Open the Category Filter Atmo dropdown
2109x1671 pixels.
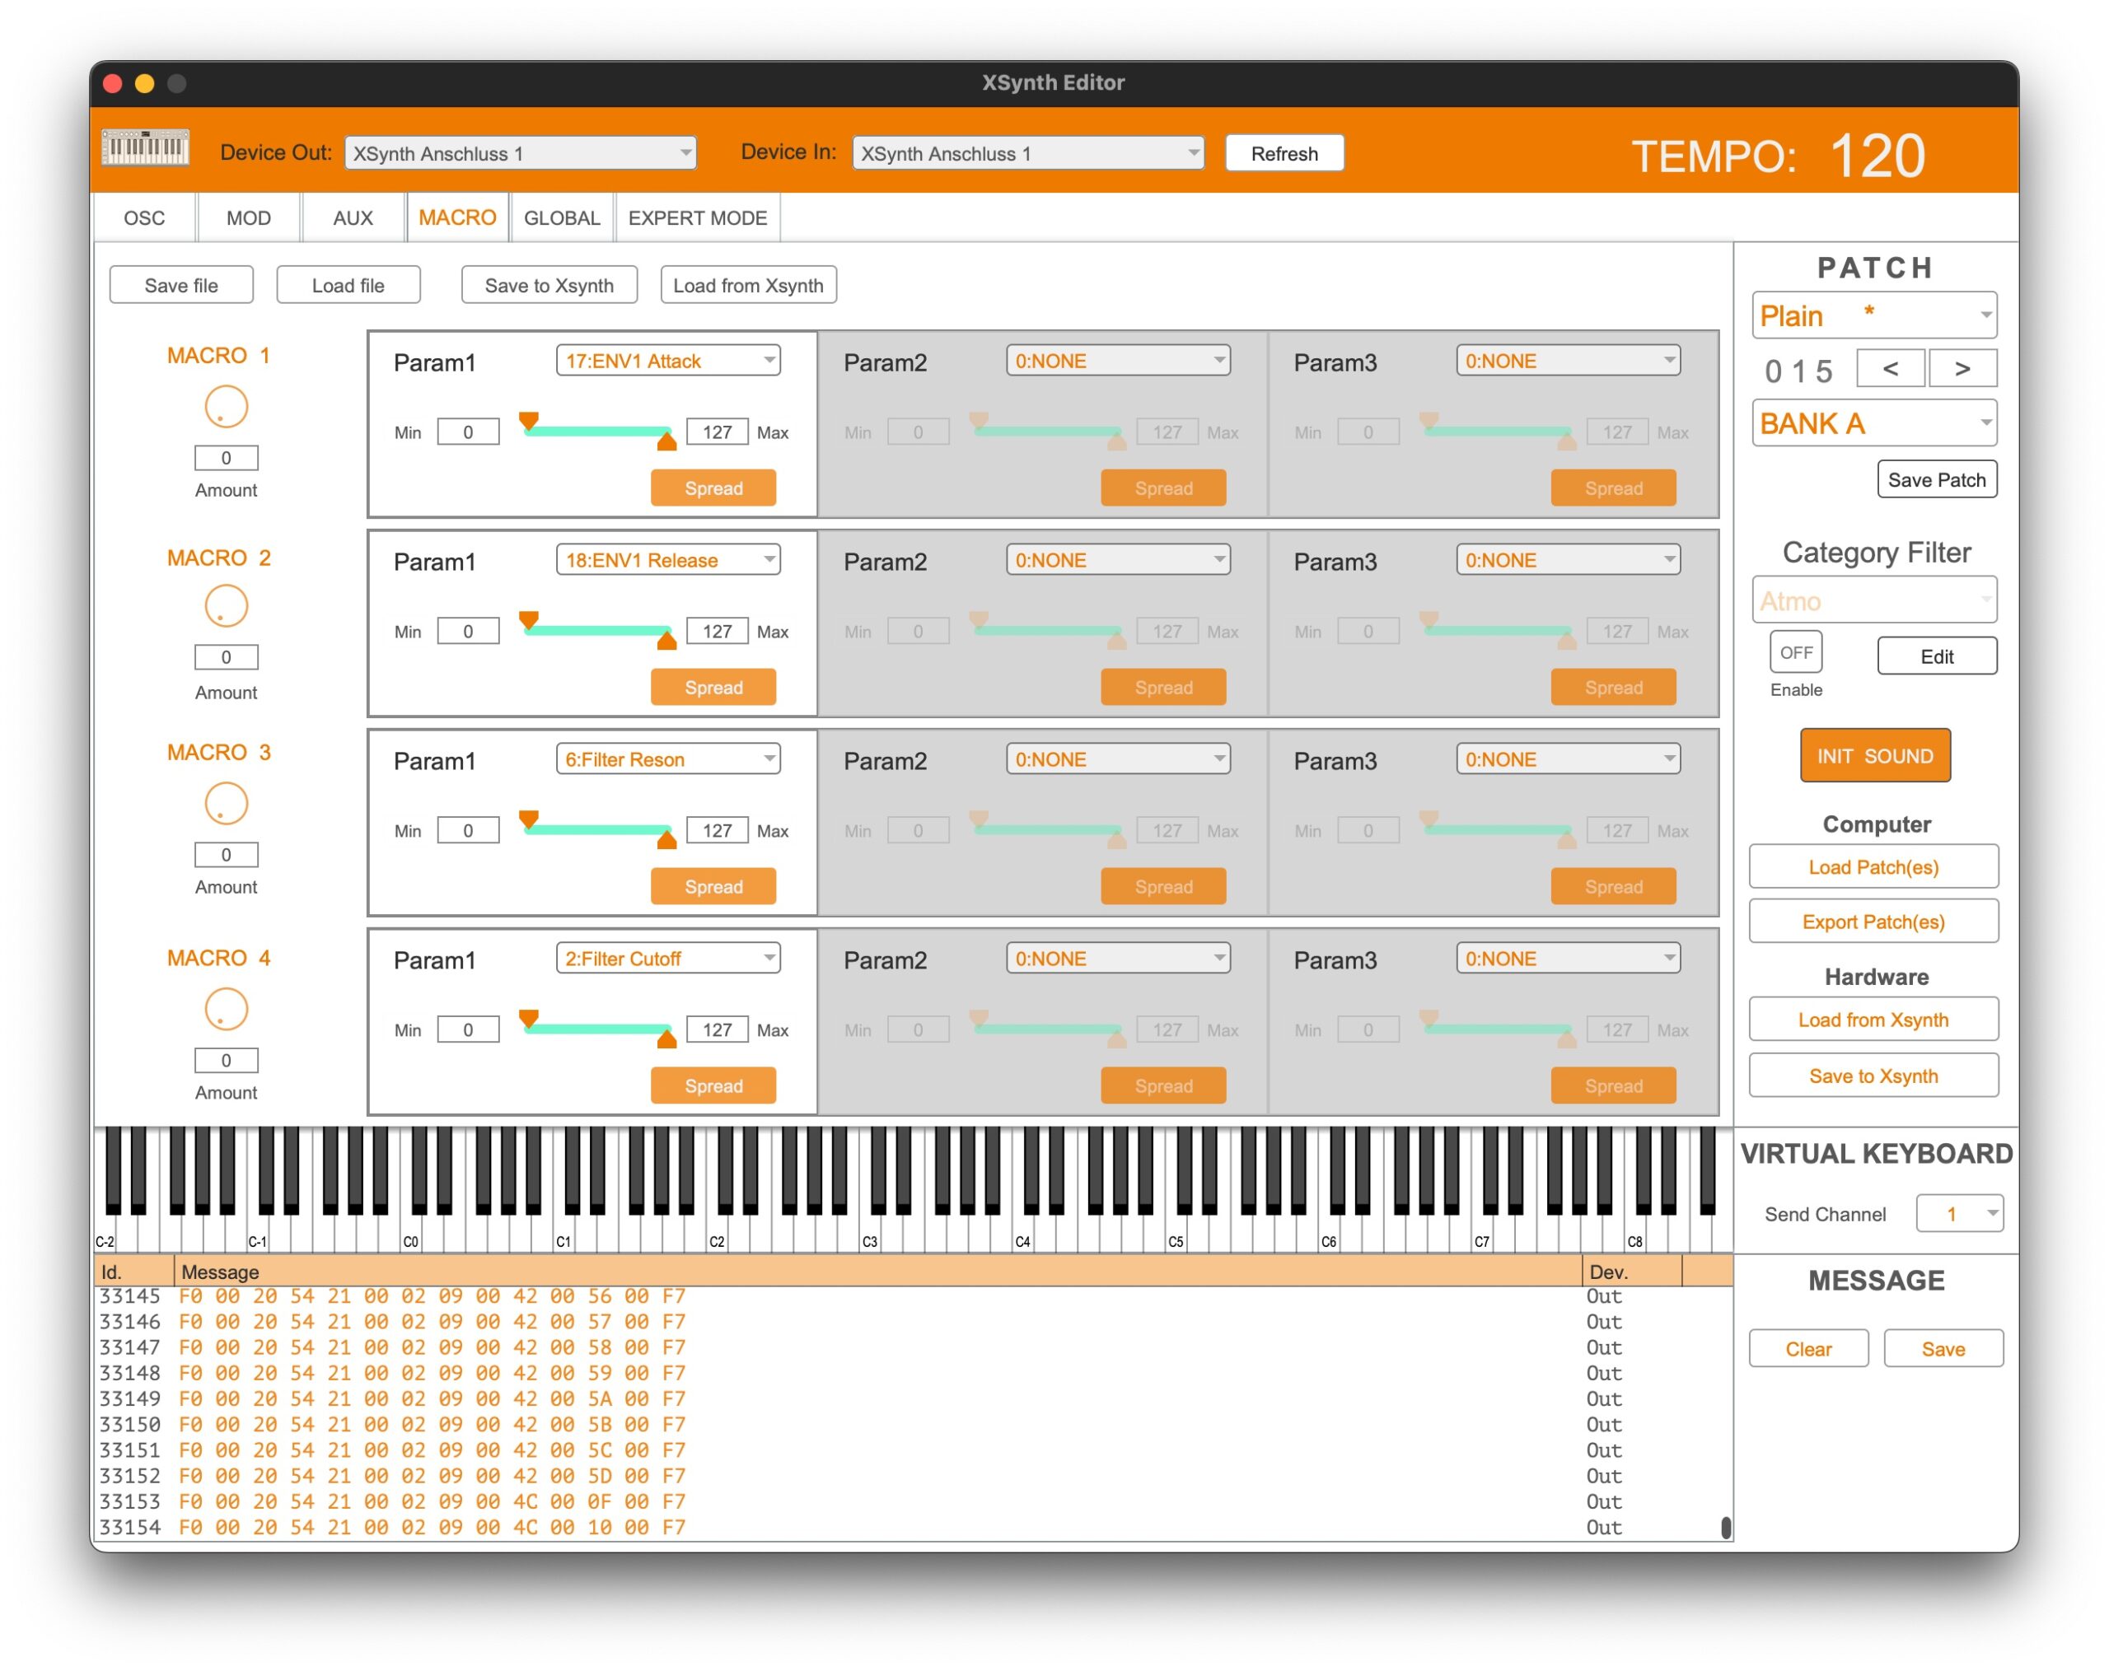click(x=1874, y=600)
